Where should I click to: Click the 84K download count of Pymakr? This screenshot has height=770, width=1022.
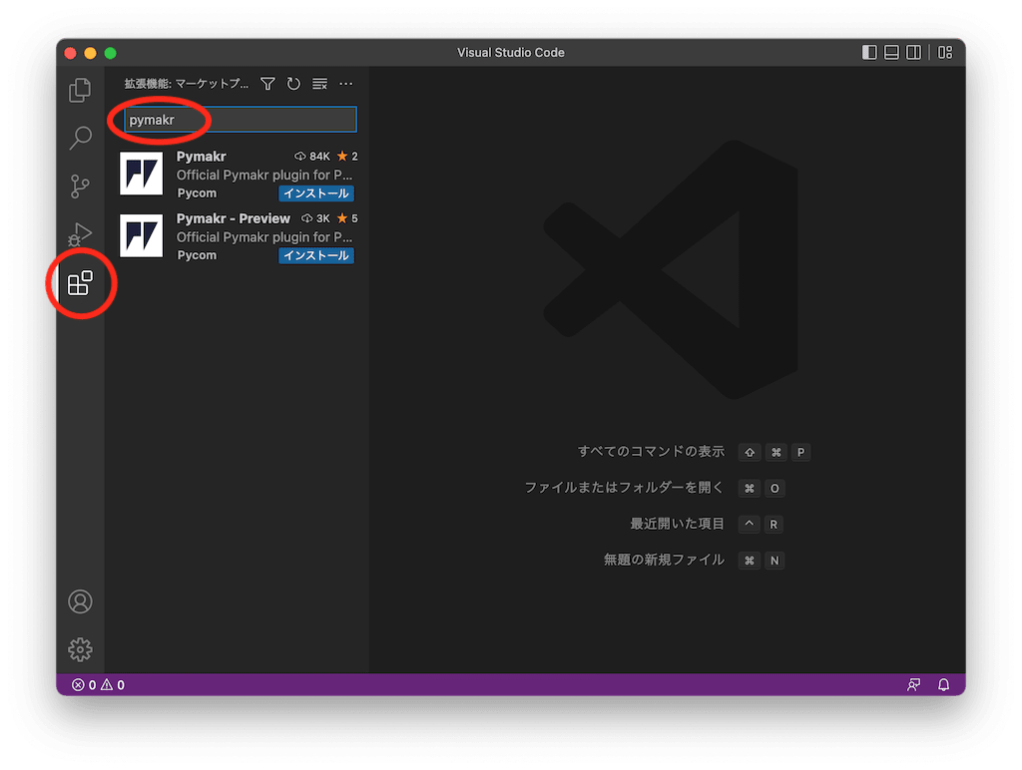312,157
